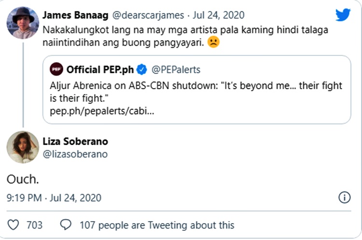Click the blue verified badge
The width and height of the screenshot is (362, 240).
click(x=141, y=70)
